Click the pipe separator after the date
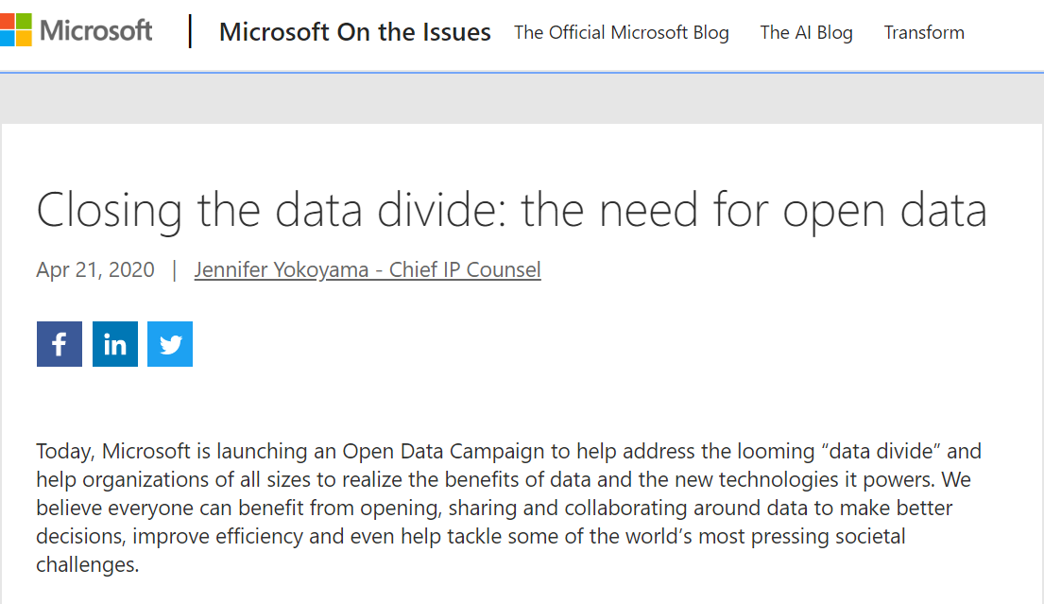The height and width of the screenshot is (604, 1044). (175, 269)
